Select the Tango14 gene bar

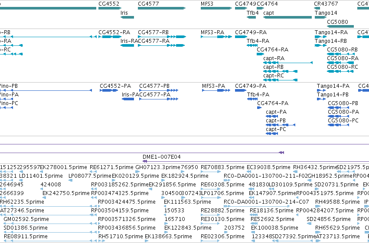[321, 17]
